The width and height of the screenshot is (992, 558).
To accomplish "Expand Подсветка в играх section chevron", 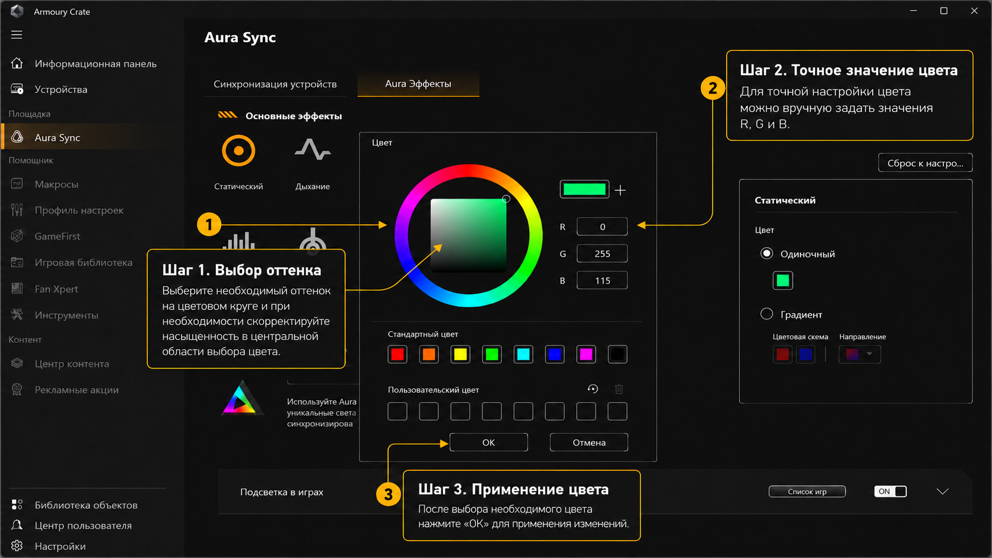I will coord(942,492).
